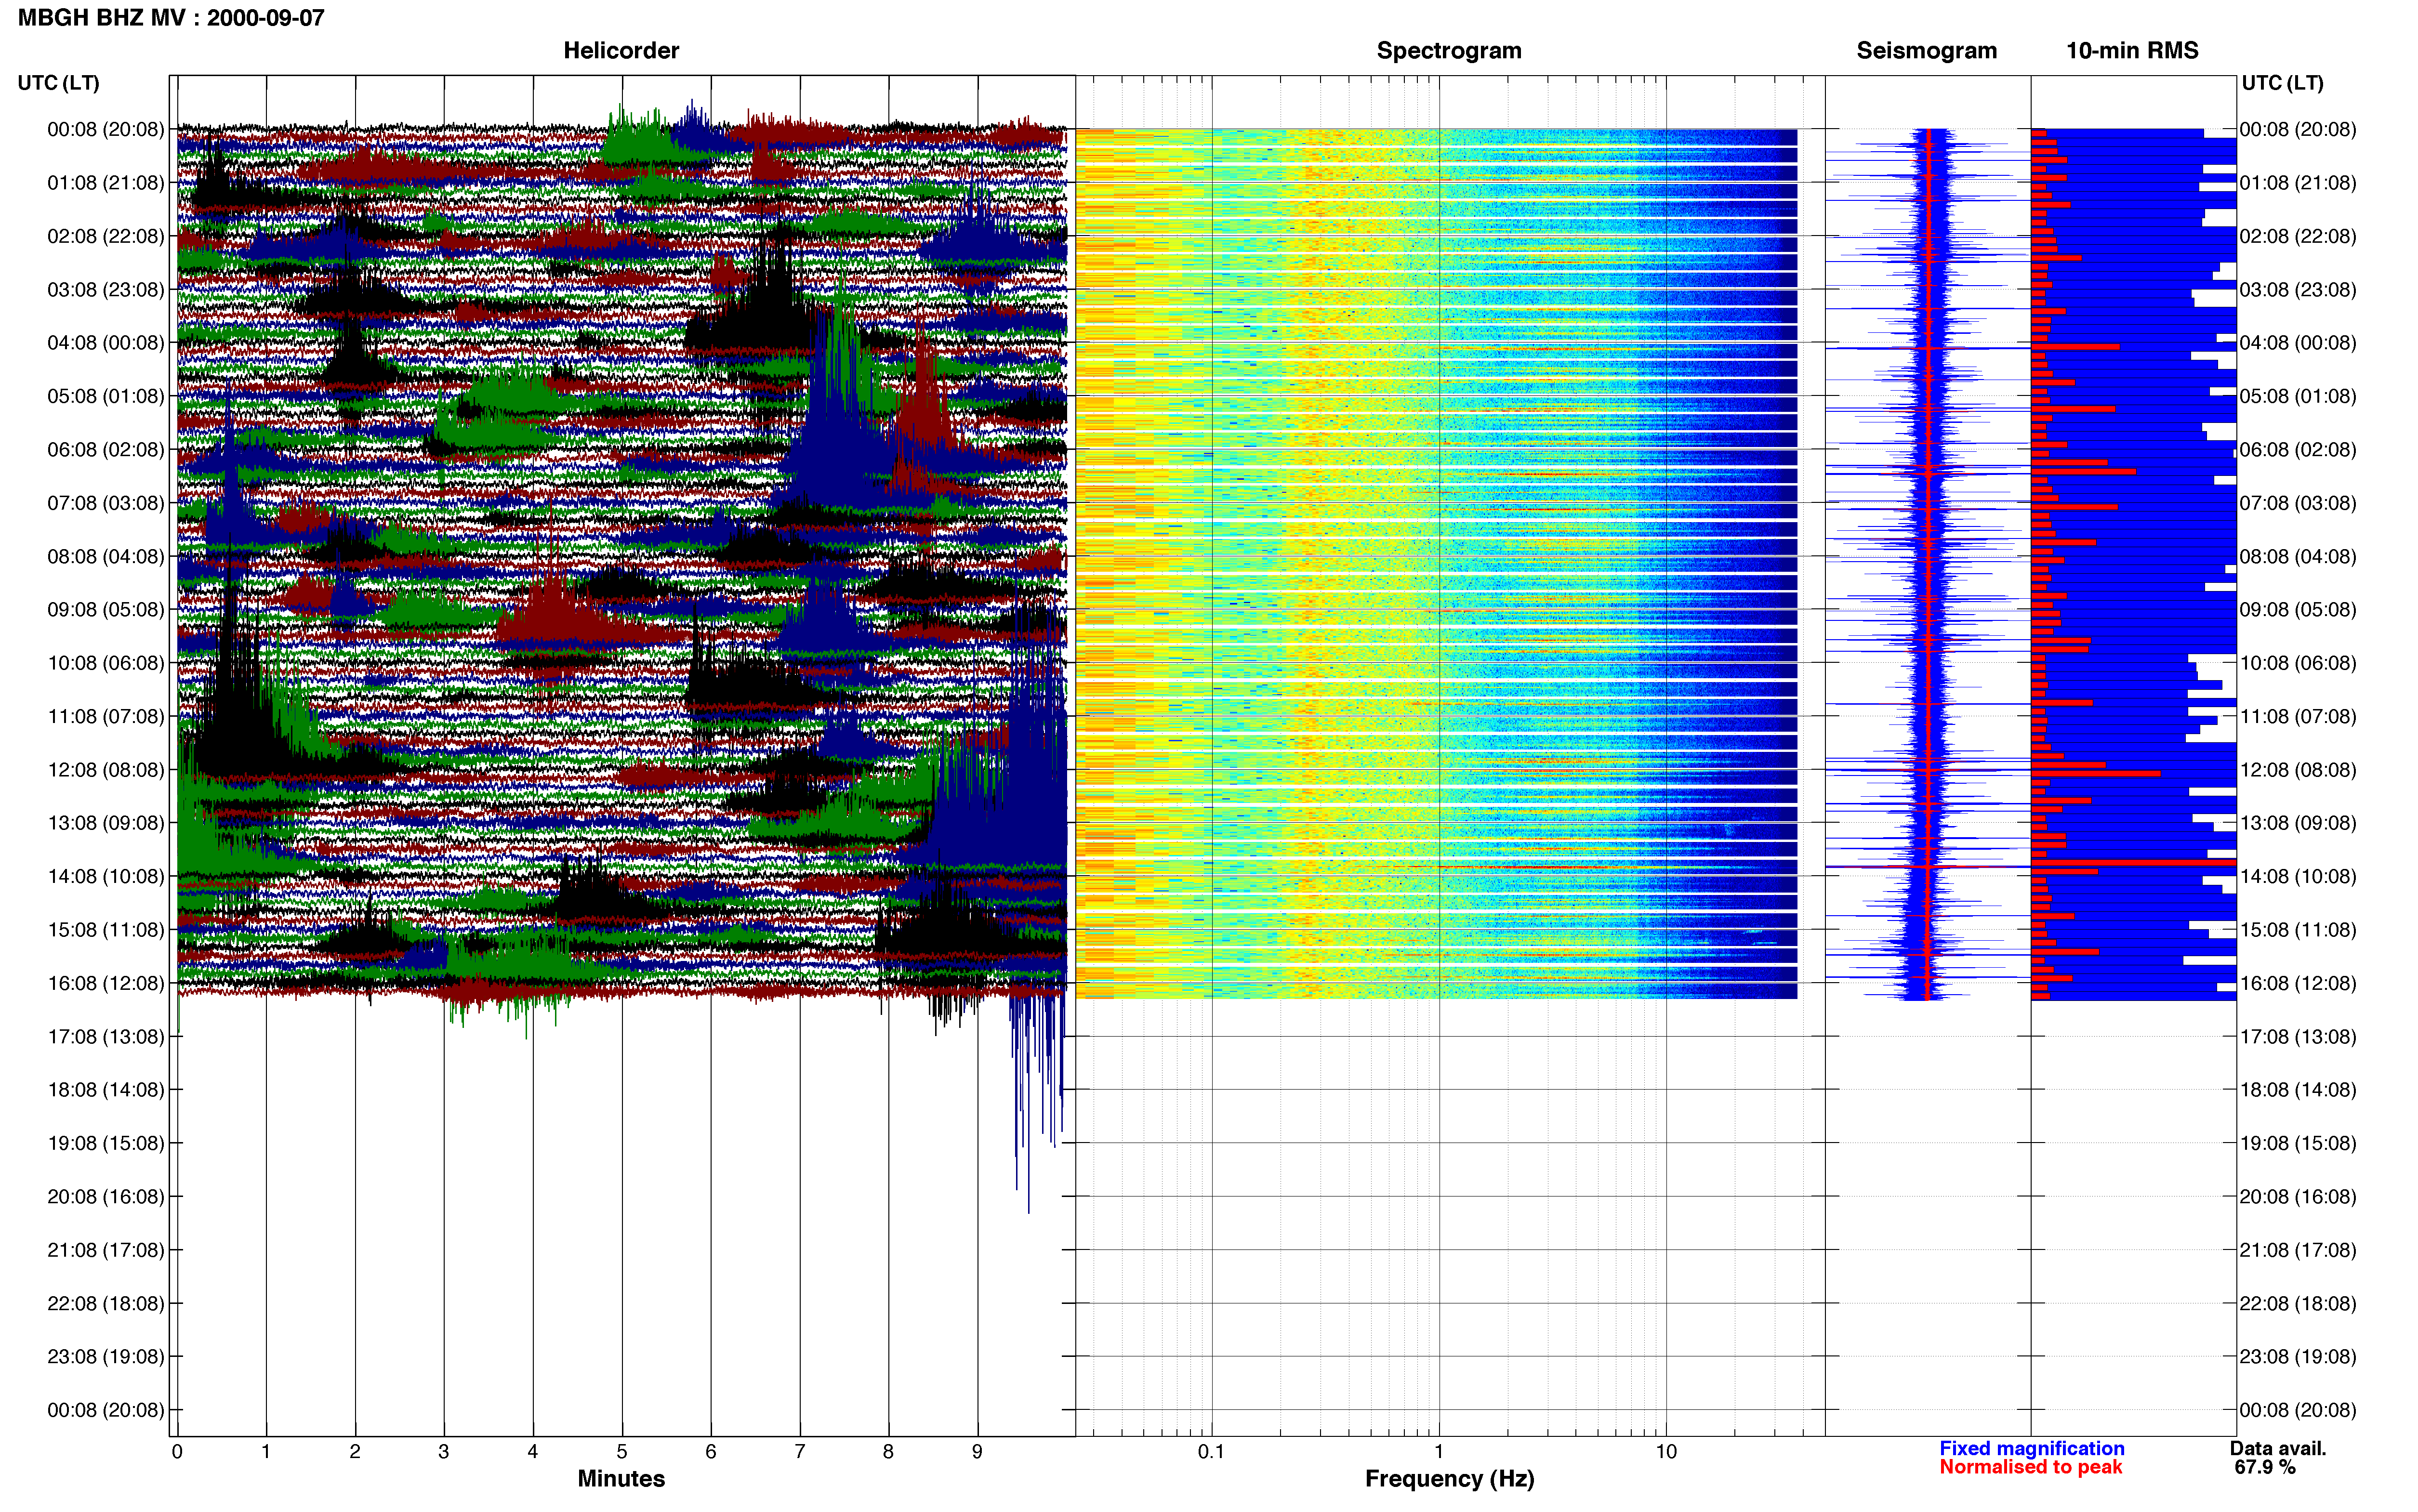Screen dimensions: 2418x1512
Task: Click the left '07:08 (03:08)' time label
Action: (x=106, y=503)
